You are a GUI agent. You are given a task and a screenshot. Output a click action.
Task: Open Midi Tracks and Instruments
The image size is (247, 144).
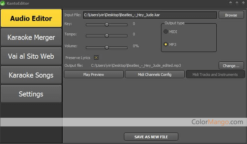215,75
